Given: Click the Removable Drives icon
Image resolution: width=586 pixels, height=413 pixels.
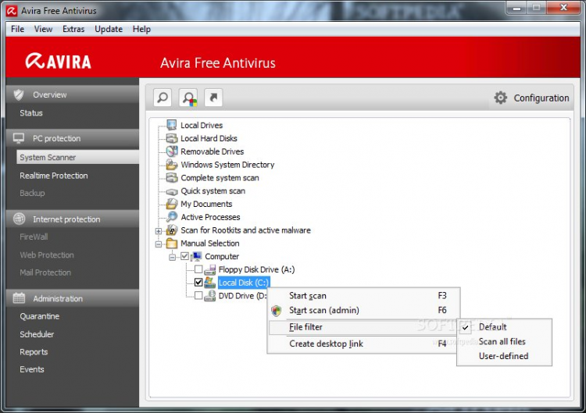Looking at the screenshot, I should point(172,151).
